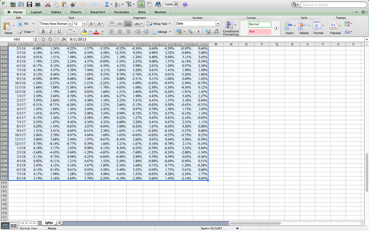Toggle italic formatting
This screenshot has height=231, width=369.
(51, 32)
